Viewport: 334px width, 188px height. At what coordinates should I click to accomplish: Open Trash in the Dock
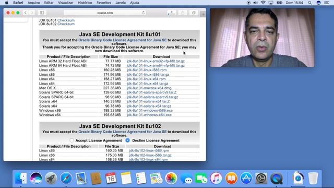point(313,178)
